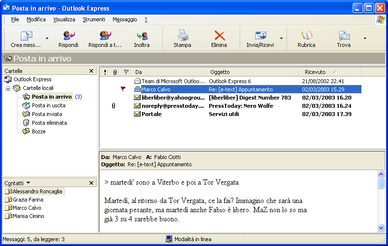Click the Outlook Express title bar icon
Image resolution: width=388 pixels, height=246 pixels.
[x=6, y=8]
